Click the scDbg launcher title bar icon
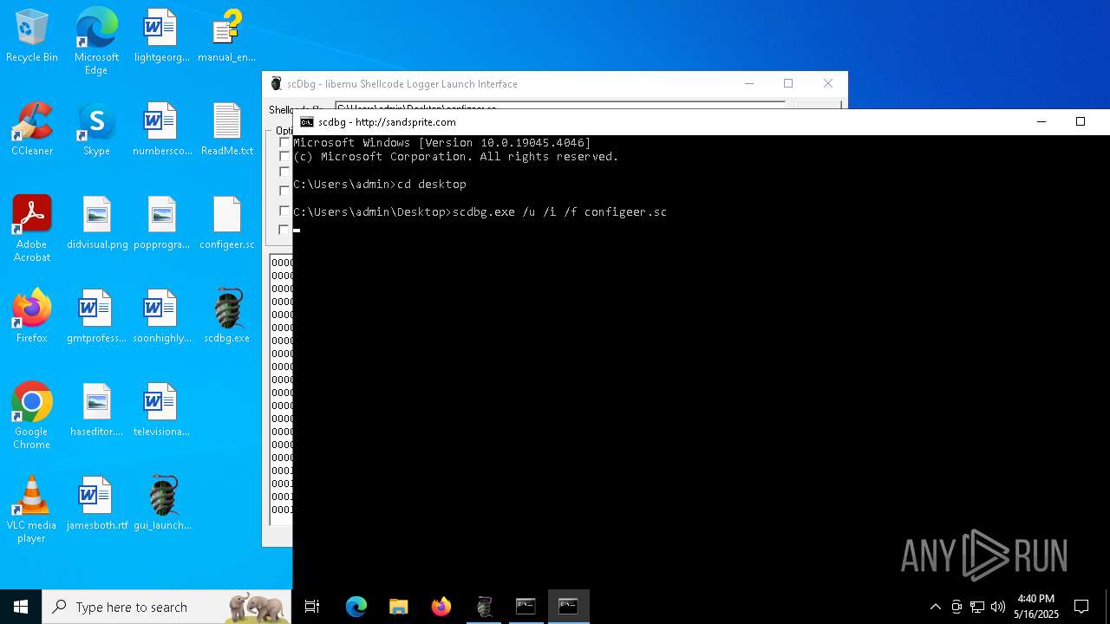1110x624 pixels. coord(276,84)
